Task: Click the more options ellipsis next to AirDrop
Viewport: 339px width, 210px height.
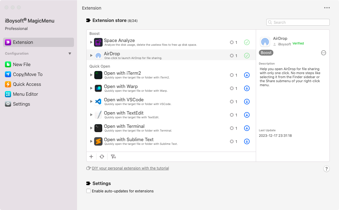Action: click(324, 53)
